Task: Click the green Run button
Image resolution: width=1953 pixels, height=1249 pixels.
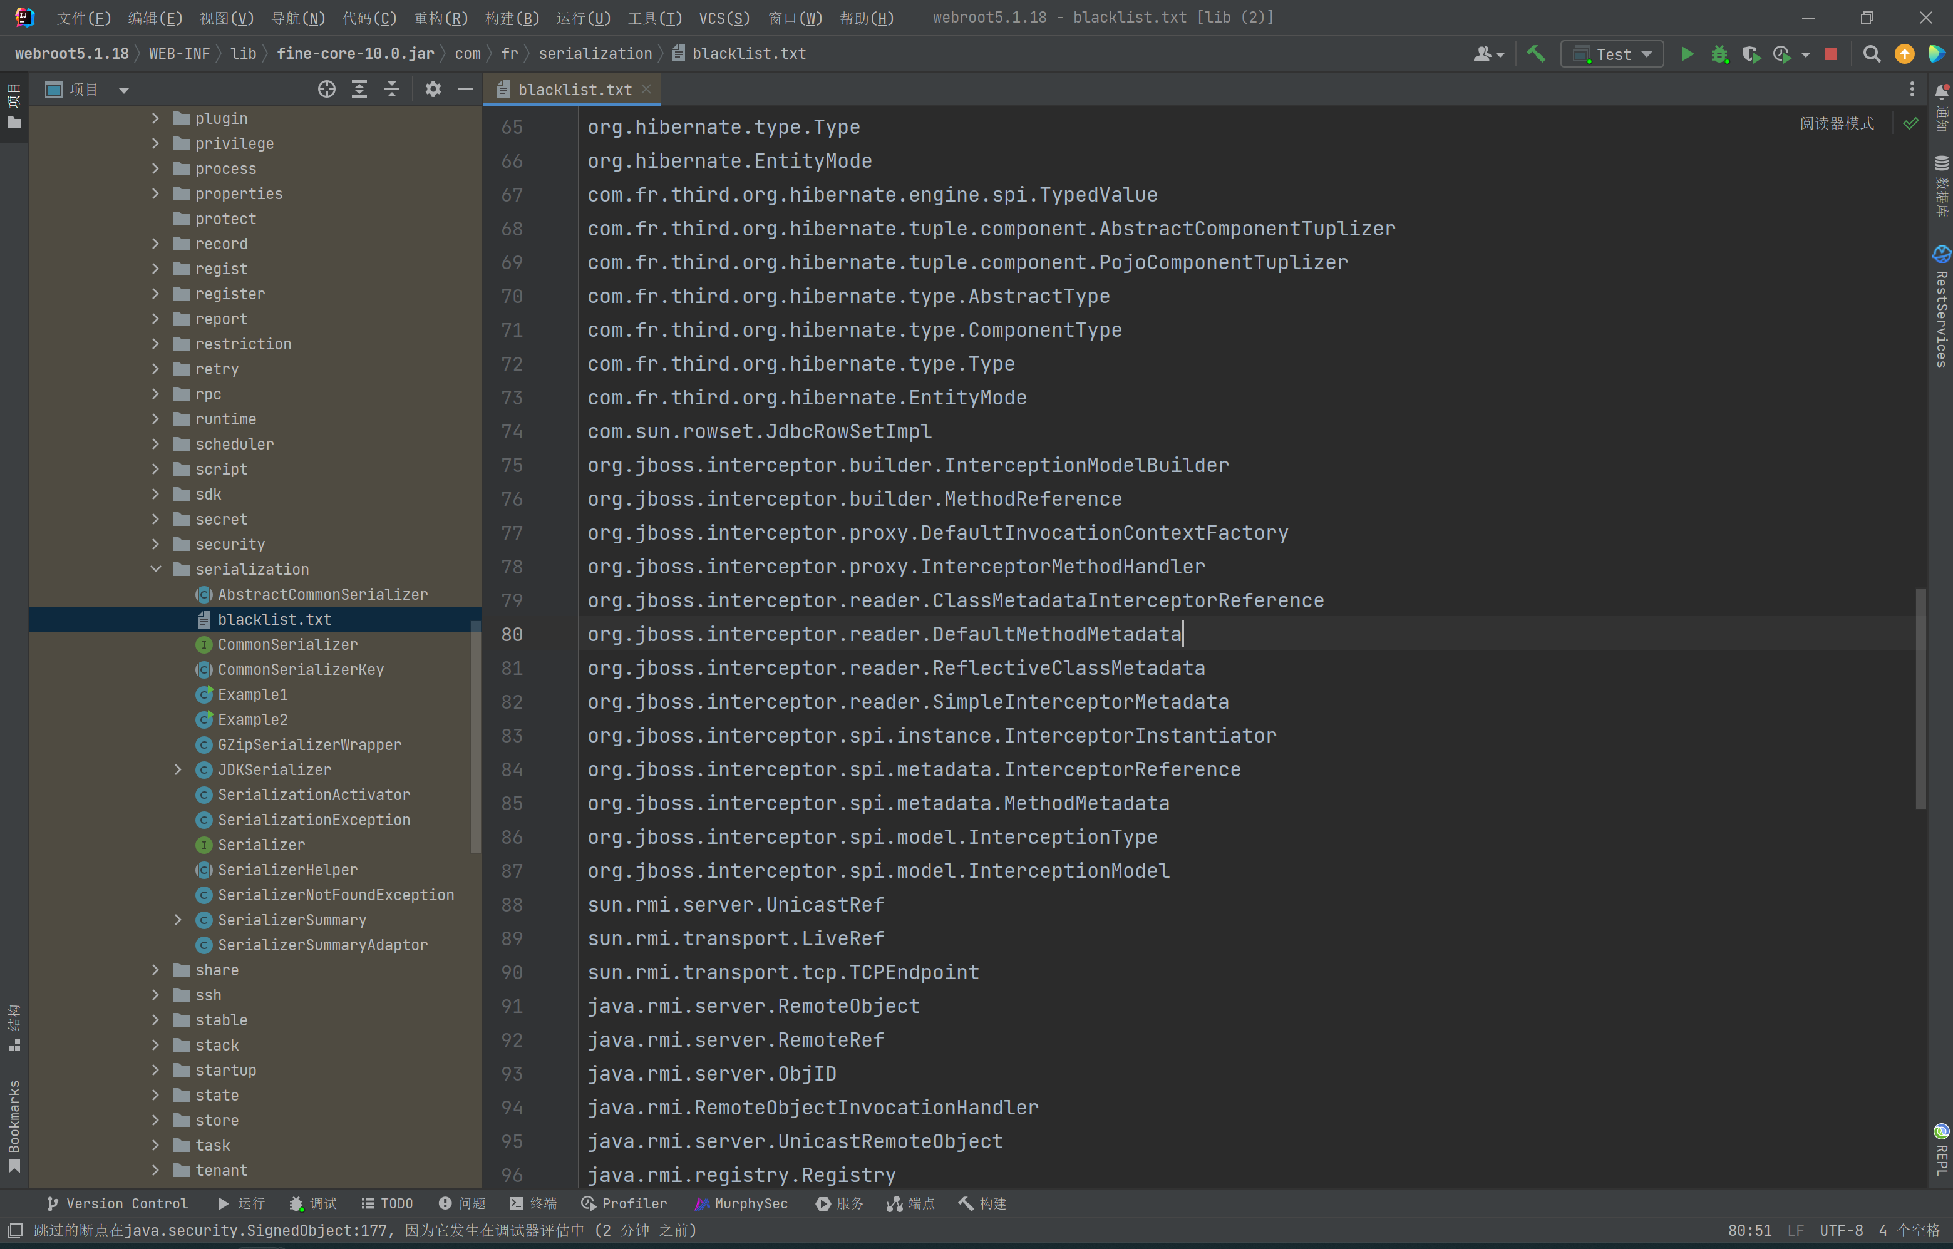Action: 1687,54
